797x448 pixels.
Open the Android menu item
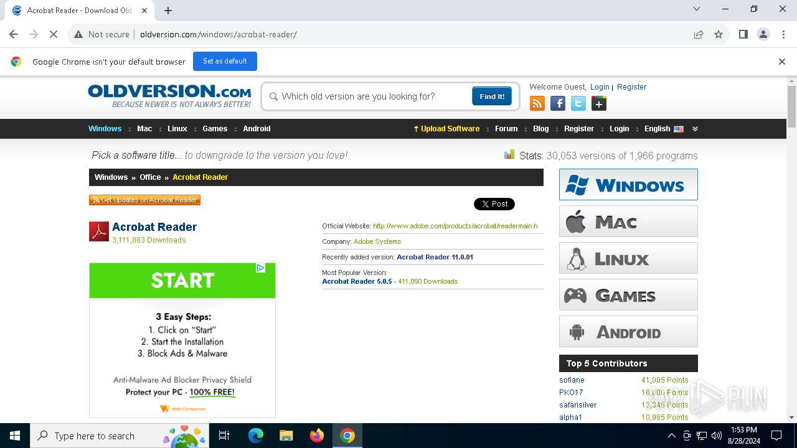pyautogui.click(x=257, y=129)
